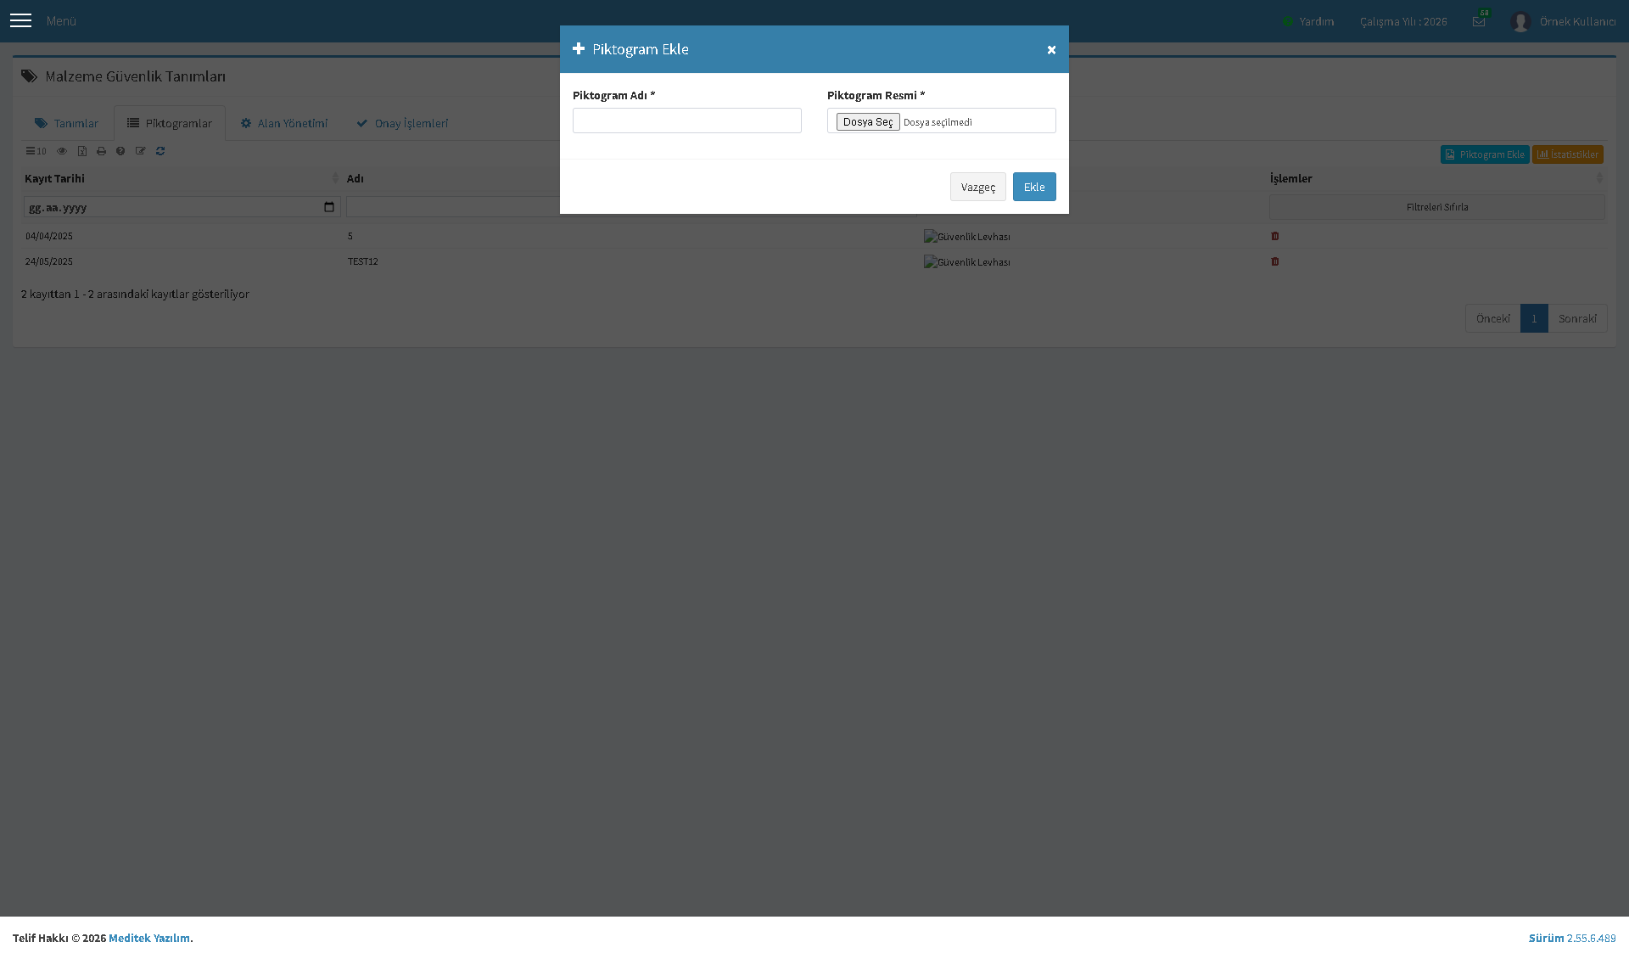
Task: Open the rows-per-page 10 selector
Action: coord(36,151)
